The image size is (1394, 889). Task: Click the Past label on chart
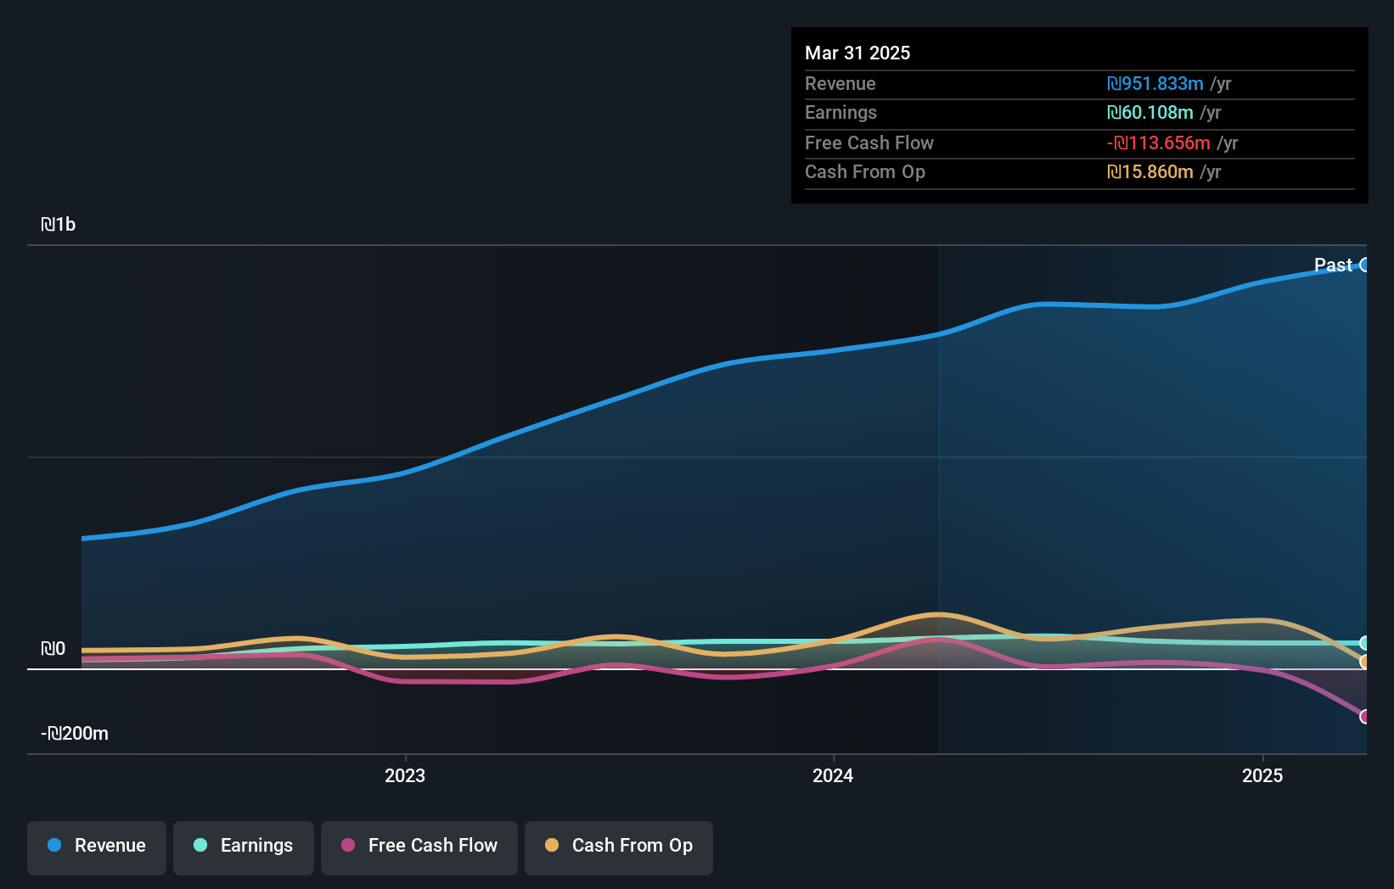1333,265
